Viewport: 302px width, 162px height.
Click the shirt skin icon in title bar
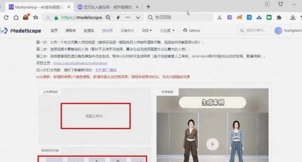pos(281,4)
